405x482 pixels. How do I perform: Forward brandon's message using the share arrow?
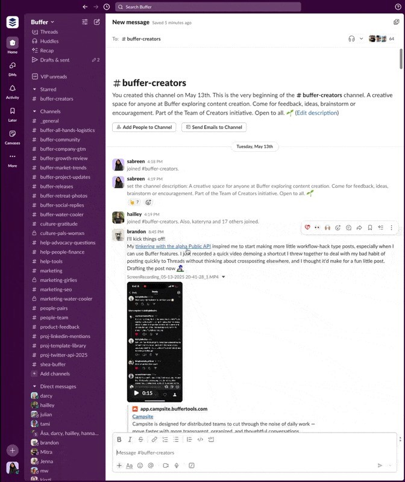tap(359, 228)
